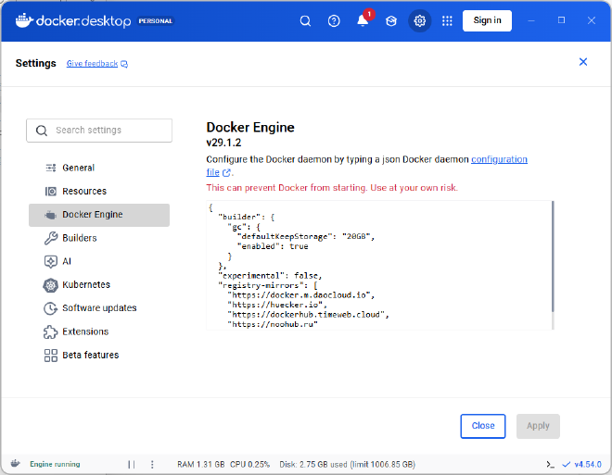Screen dimensions: 612x475
Task: Click the Sign in button
Action: 487,20
